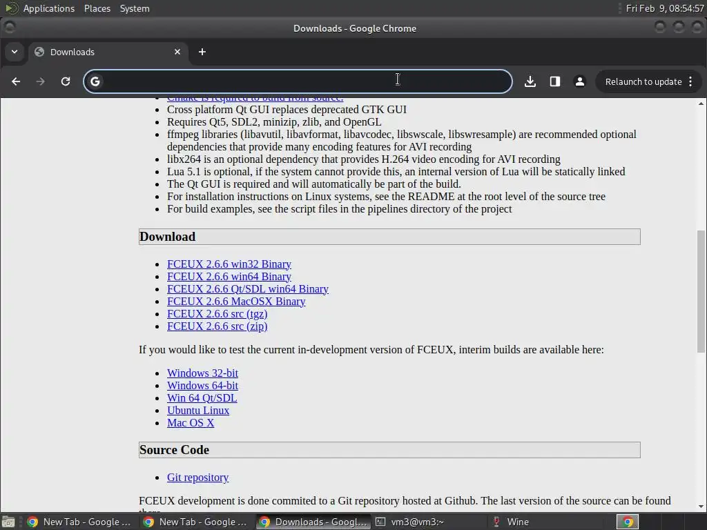Switch to first New Tab taskbar window
This screenshot has height=530, width=707.
coord(79,522)
